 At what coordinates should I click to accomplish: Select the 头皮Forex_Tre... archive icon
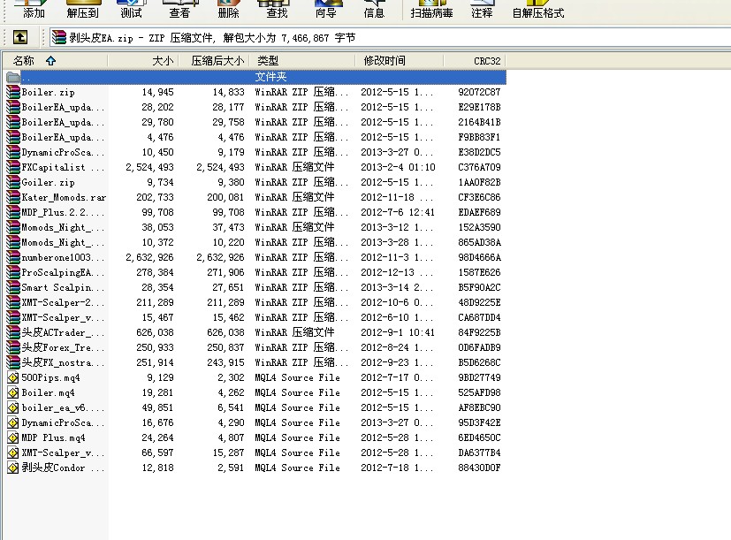[13, 347]
